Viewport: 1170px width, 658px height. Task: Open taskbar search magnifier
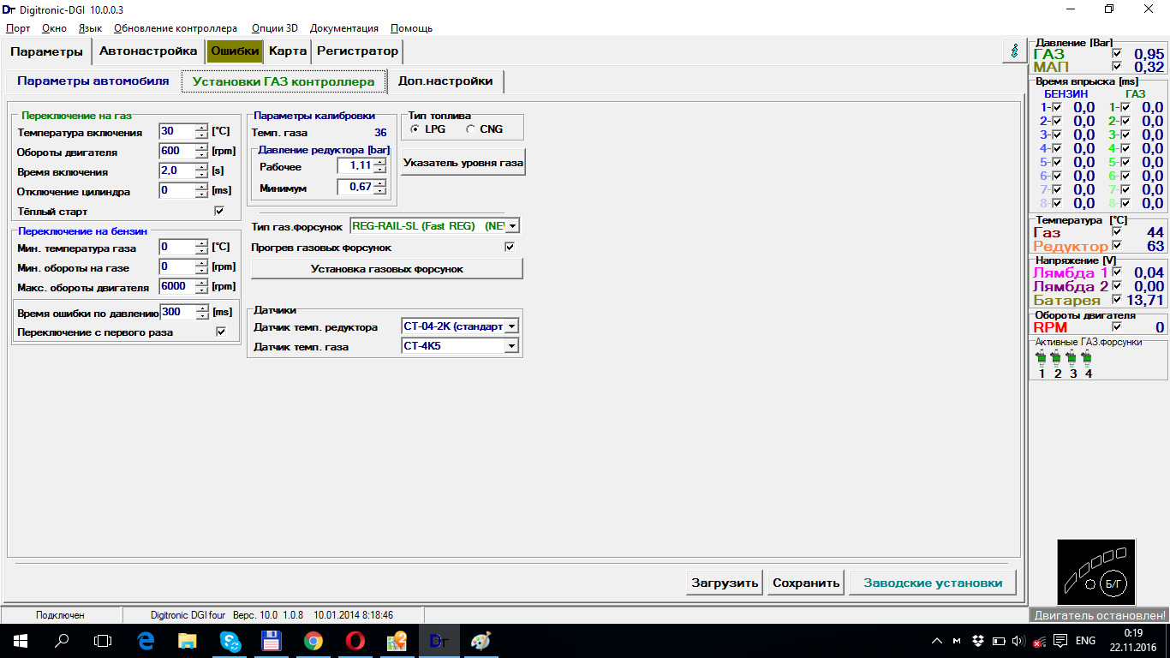62,640
